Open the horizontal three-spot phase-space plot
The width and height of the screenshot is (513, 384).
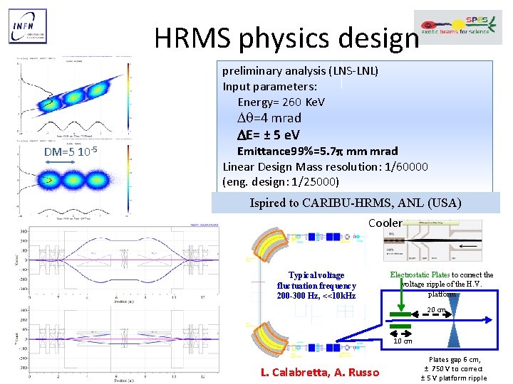pyautogui.click(x=73, y=179)
